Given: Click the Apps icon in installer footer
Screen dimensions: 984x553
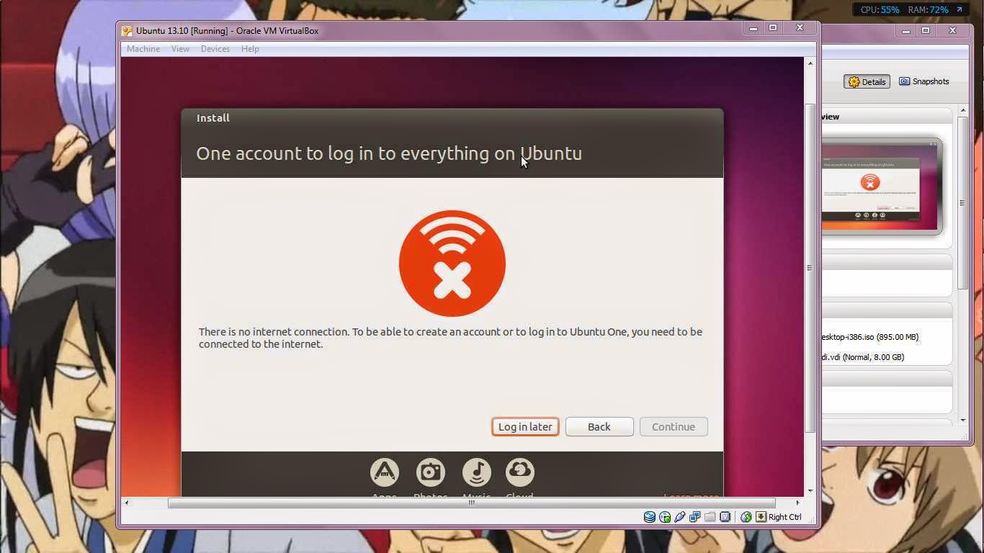Looking at the screenshot, I should 385,472.
